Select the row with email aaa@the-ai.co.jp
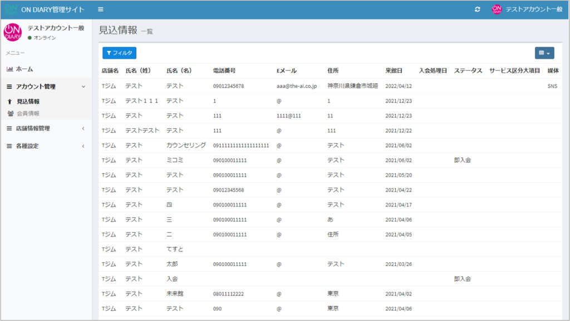Screen dimensions: 570x321 click(x=296, y=86)
